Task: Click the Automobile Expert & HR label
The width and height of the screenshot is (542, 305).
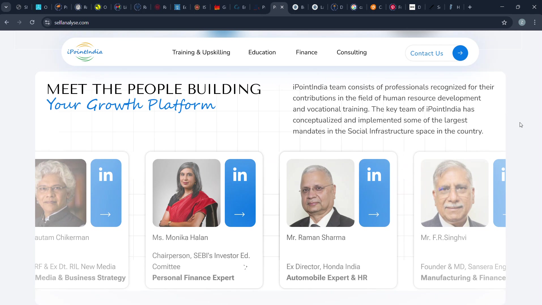Action: 327,278
